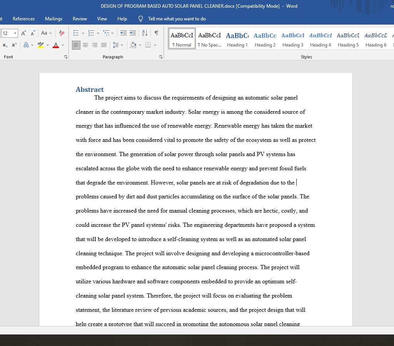Viewport: 394px width, 346px height.
Task: Switch to the Review tab
Action: tap(80, 19)
